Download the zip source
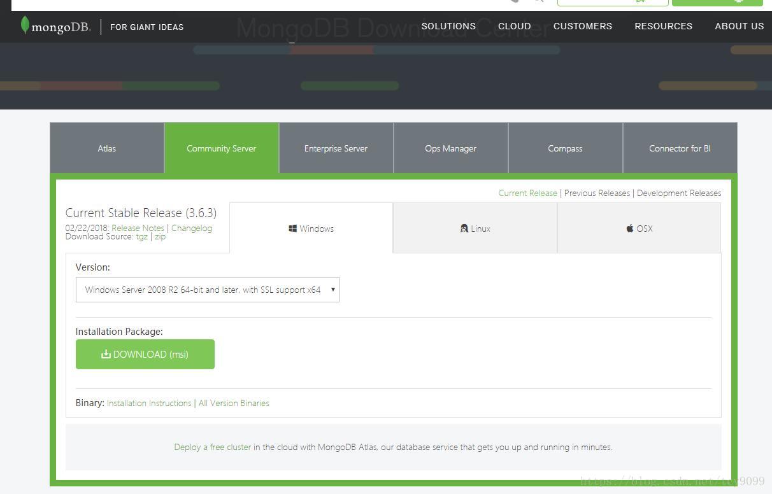The image size is (772, 494). point(160,236)
